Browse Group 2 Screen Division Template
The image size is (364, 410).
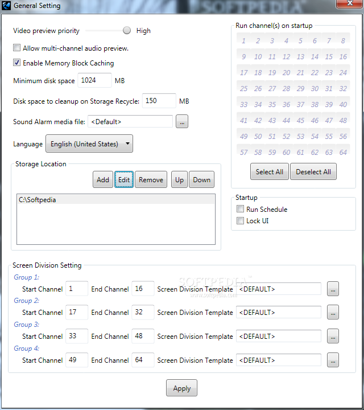[x=333, y=312]
